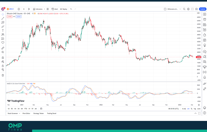Expand the Billionaire ch... layout dropdown arrow

[180, 9]
